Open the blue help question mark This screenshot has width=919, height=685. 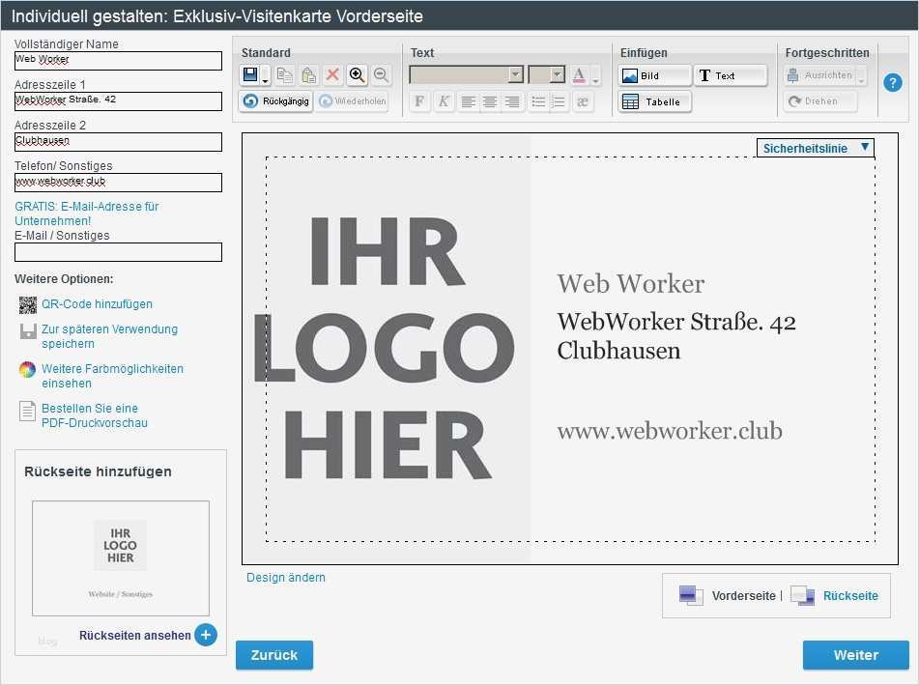coord(893,83)
